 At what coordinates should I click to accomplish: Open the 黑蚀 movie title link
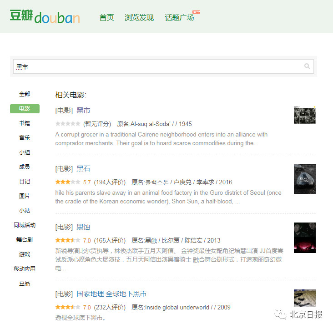coord(83,227)
